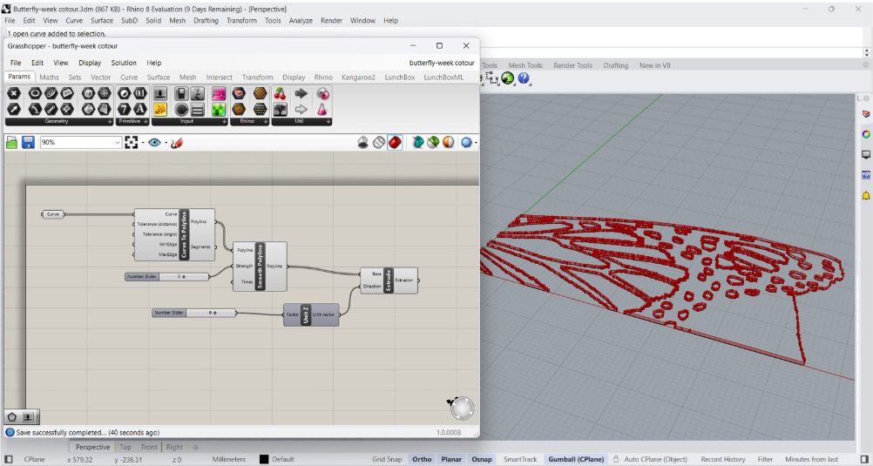Click Record History in status bar
The height and width of the screenshot is (466, 873).
point(722,459)
